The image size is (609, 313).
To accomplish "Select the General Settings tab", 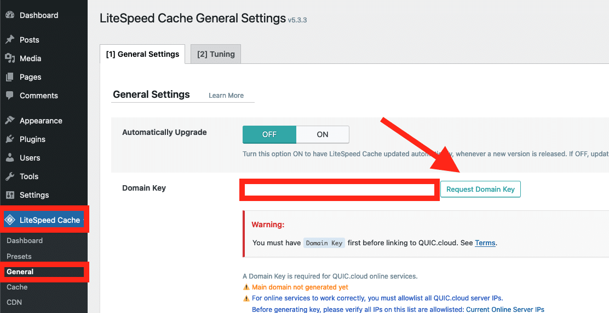I will click(142, 54).
